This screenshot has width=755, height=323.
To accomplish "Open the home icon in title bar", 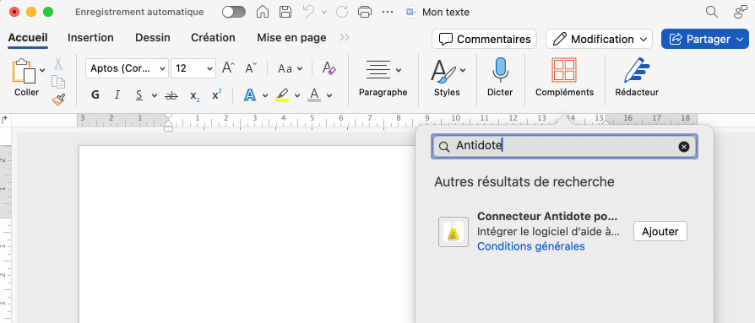I will (x=263, y=12).
